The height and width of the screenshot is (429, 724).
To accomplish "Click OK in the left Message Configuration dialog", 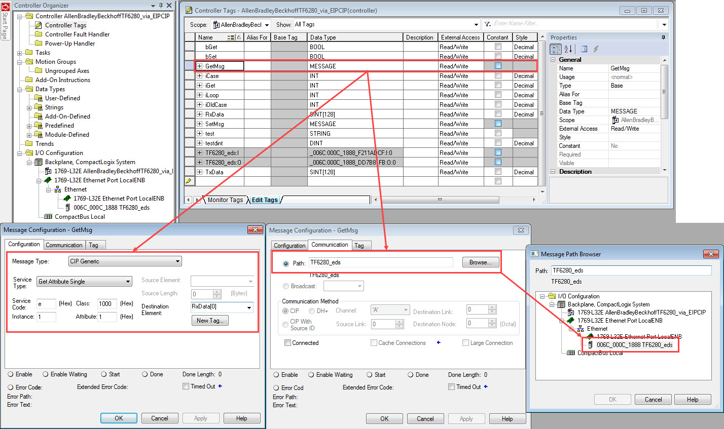I will pos(119,418).
